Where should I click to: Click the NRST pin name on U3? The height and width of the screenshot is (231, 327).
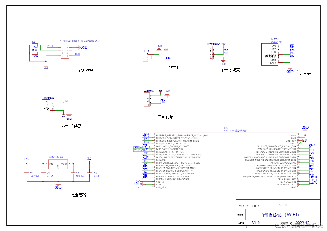pos(293,144)
